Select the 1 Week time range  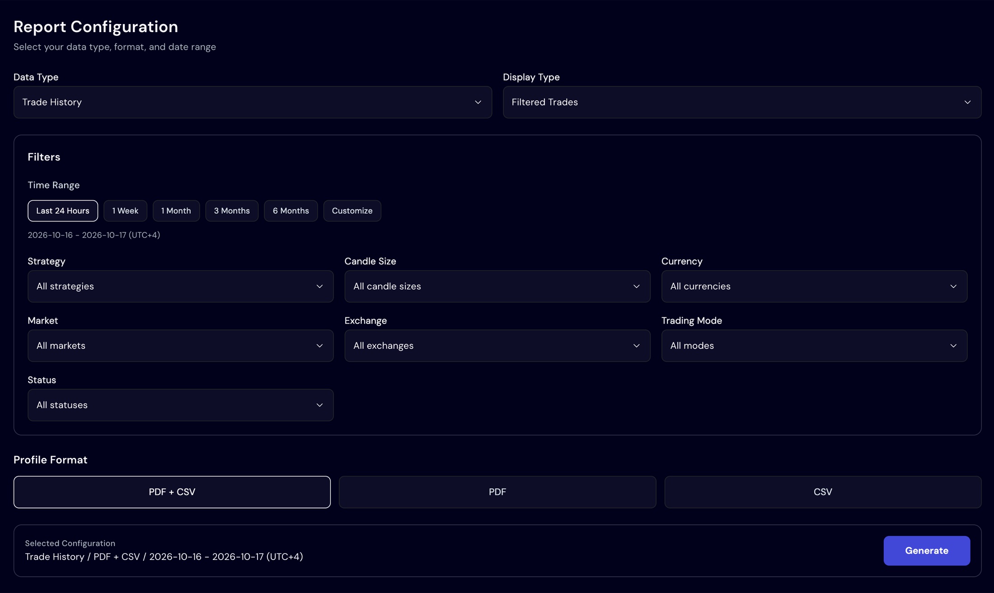click(x=125, y=211)
